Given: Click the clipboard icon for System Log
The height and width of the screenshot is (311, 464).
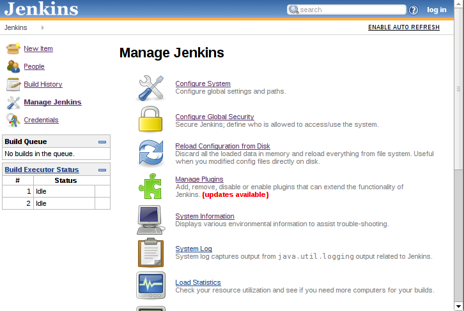Looking at the screenshot, I should point(151,252).
